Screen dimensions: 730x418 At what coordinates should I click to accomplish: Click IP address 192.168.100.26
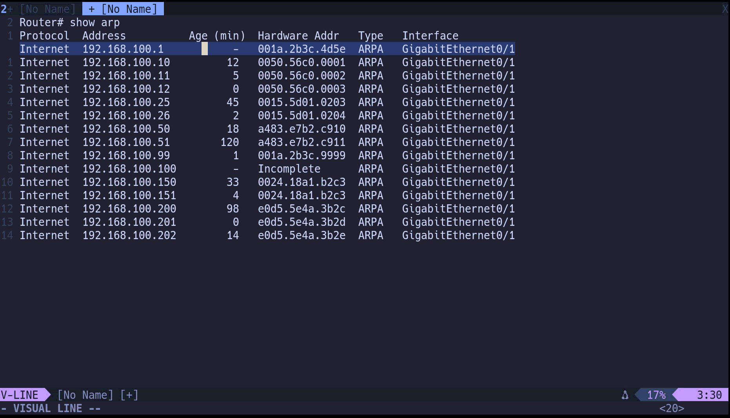point(126,115)
